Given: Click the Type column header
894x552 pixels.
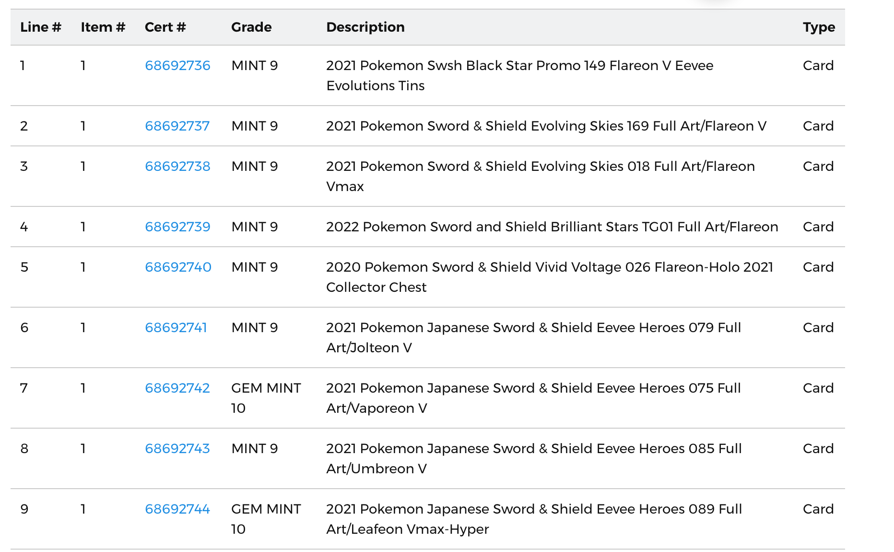Looking at the screenshot, I should point(819,27).
